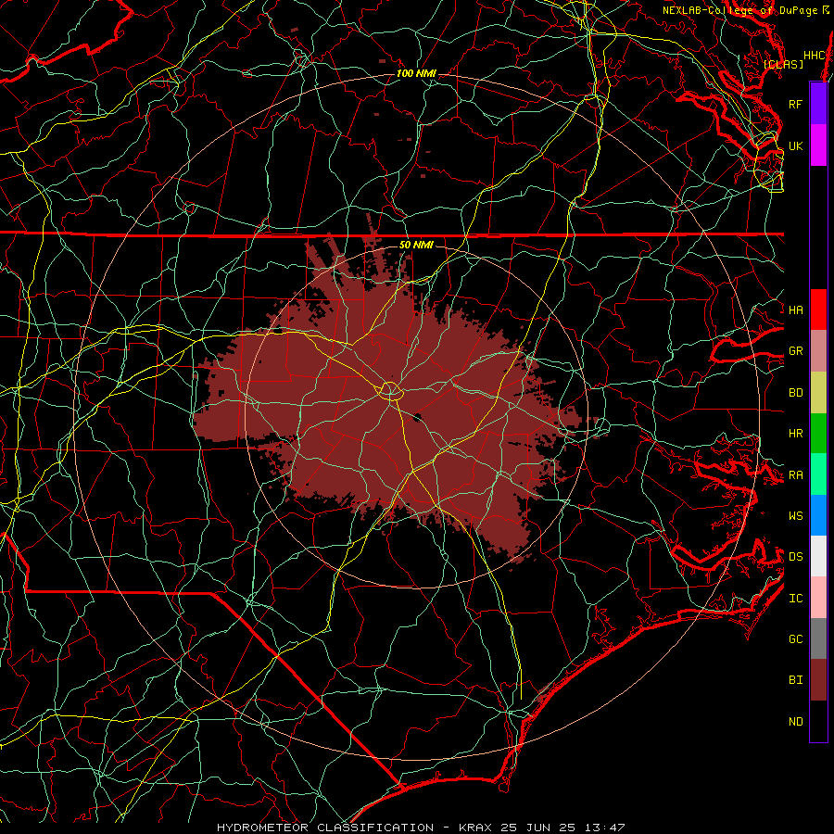Click the BI dark red legend swatch
Viewport: 834px width, 834px height.
click(818, 680)
